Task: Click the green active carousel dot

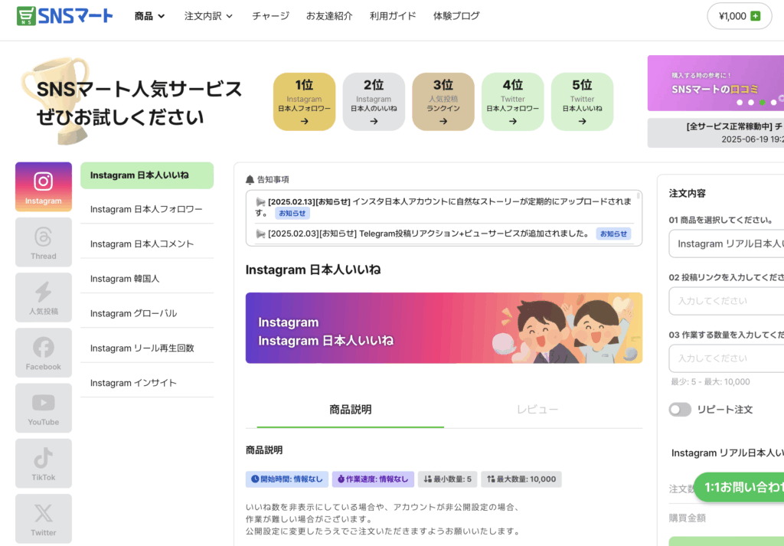Action: pyautogui.click(x=762, y=102)
